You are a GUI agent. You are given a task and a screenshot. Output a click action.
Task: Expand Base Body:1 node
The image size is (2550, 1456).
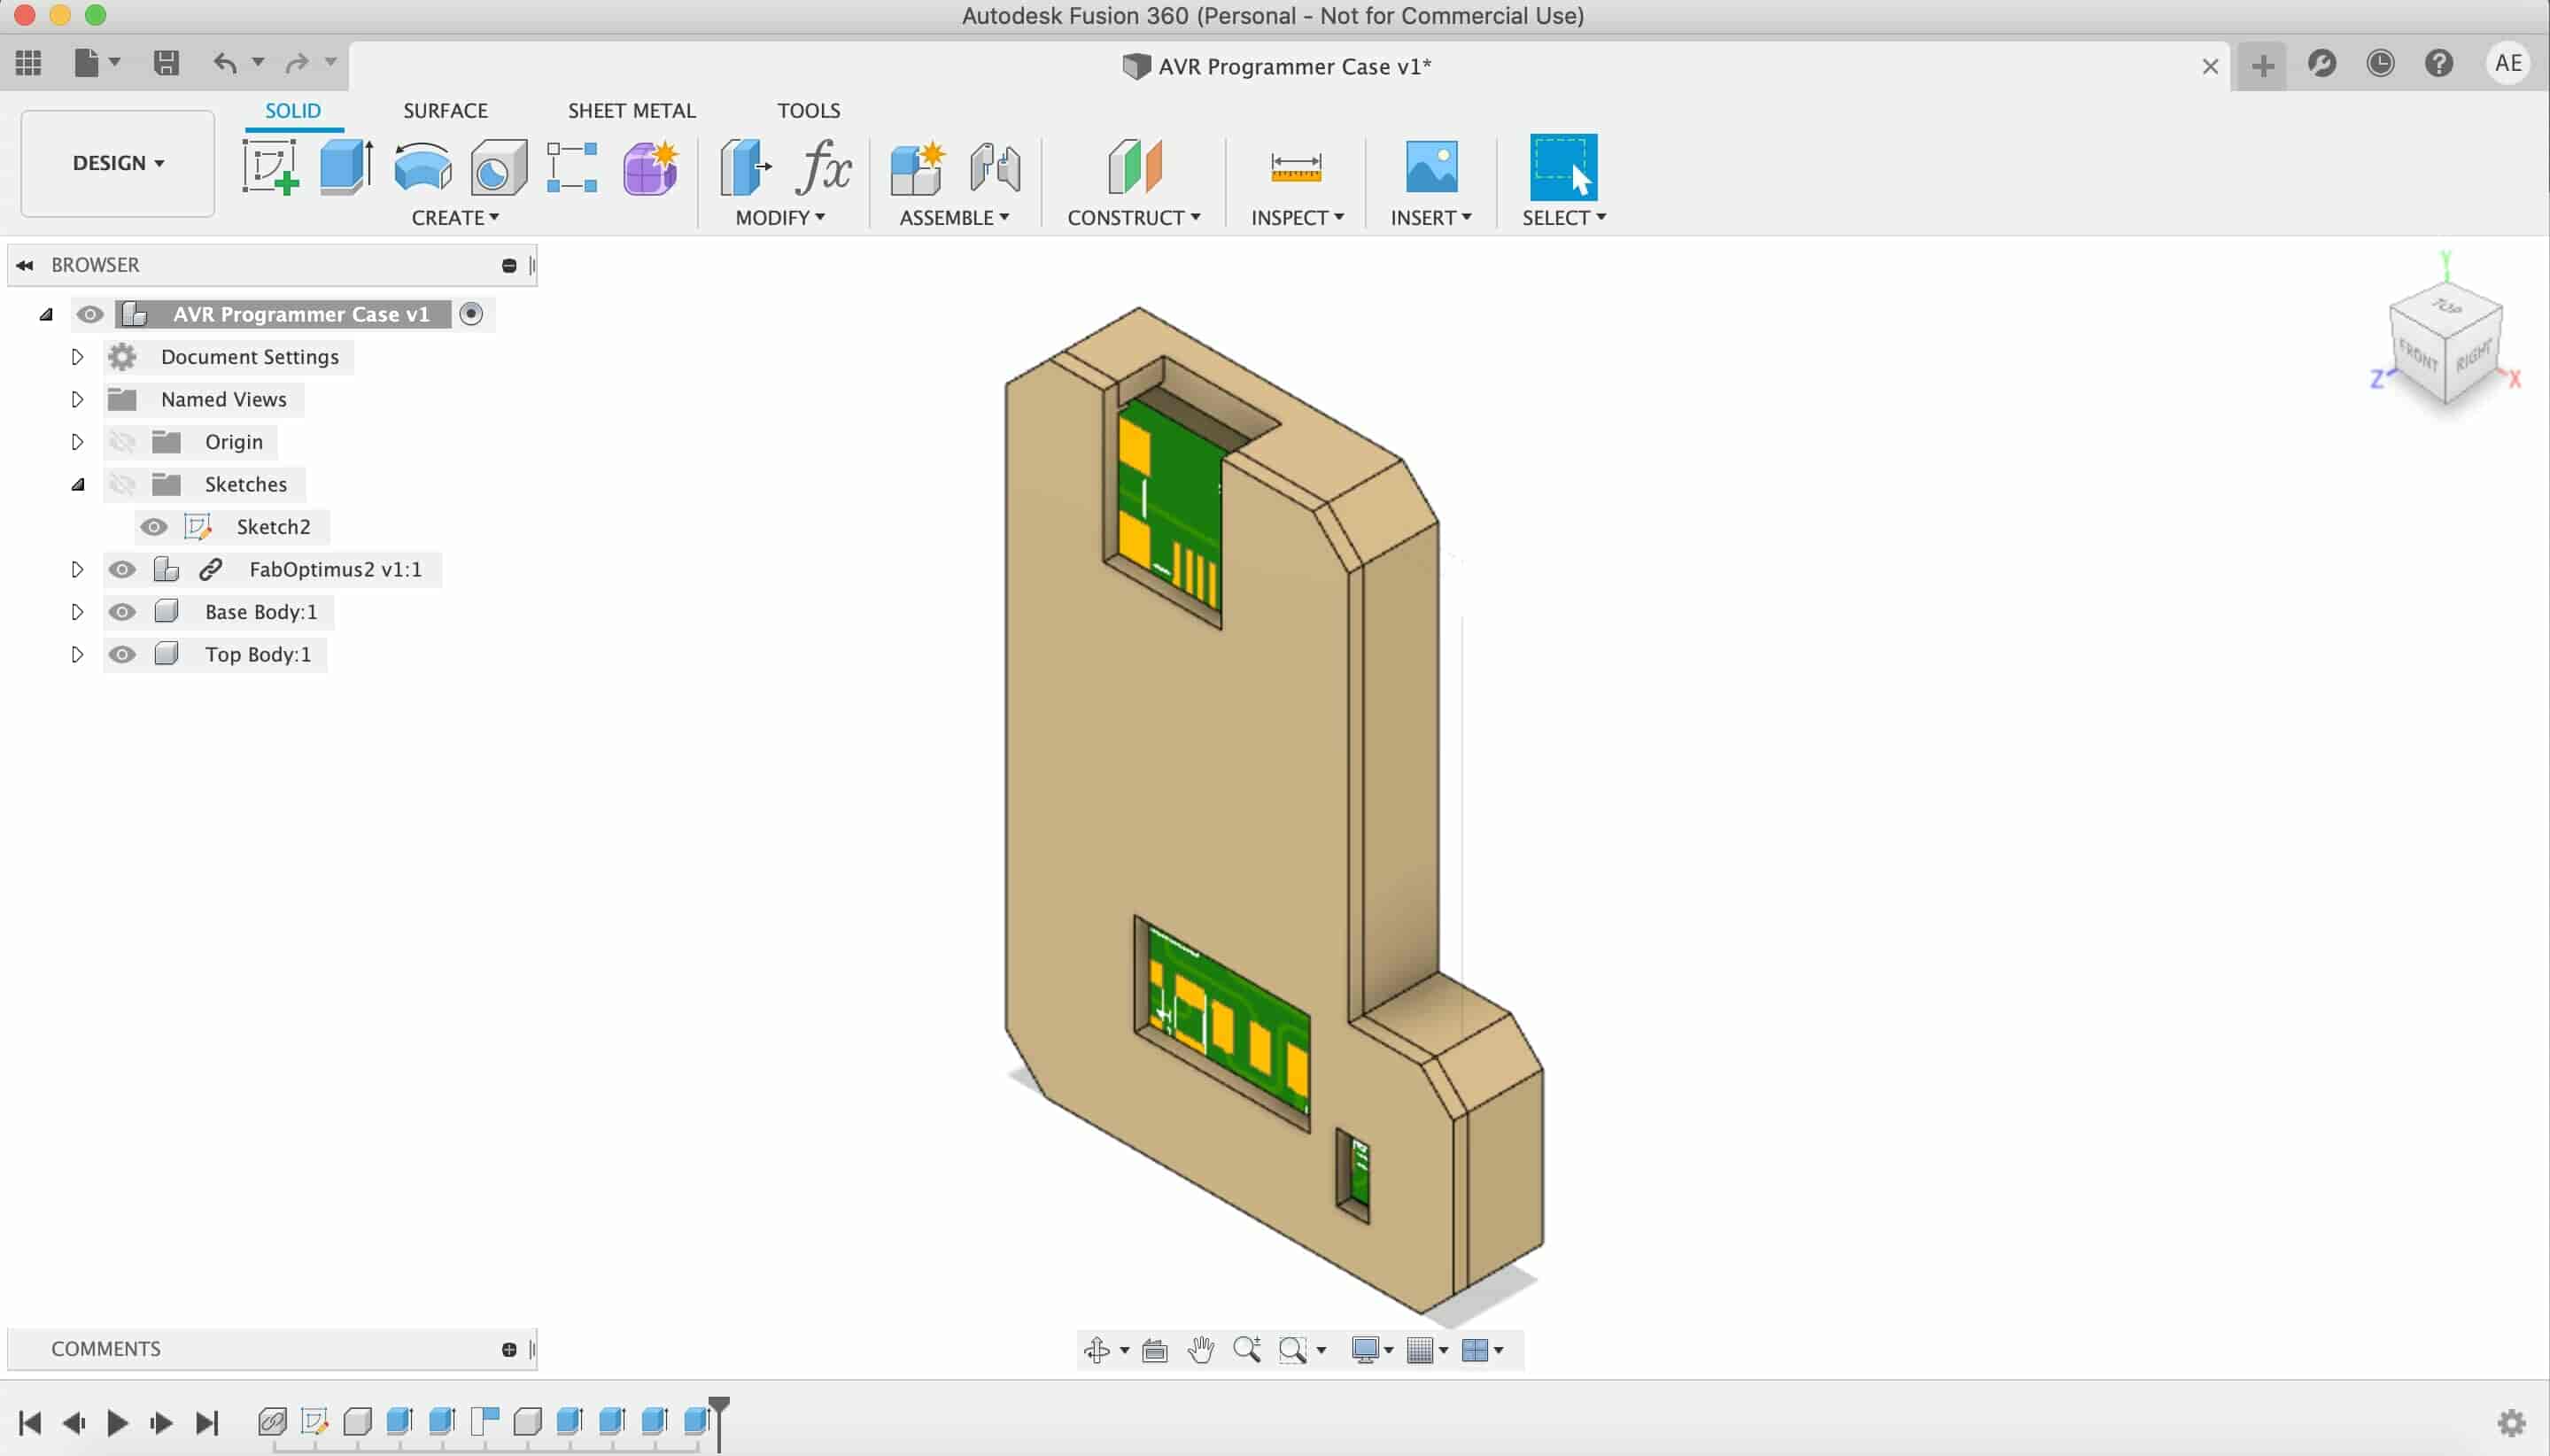[77, 612]
